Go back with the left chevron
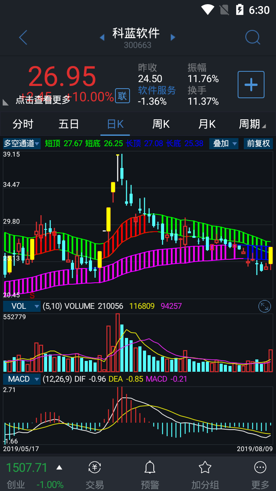The image size is (276, 491). (23, 38)
